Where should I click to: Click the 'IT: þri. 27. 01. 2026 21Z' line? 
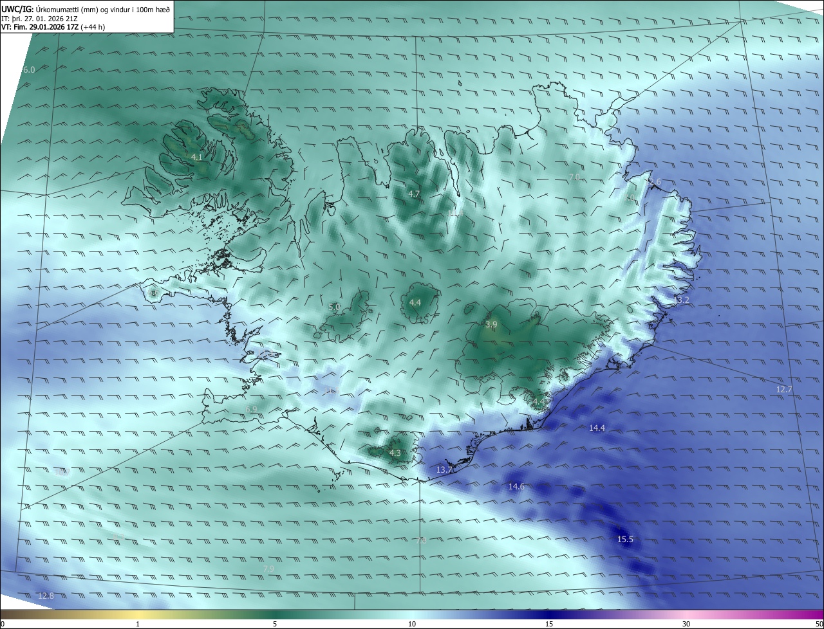point(40,19)
